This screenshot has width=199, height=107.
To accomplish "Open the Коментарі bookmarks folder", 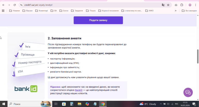I will coord(41,11).
